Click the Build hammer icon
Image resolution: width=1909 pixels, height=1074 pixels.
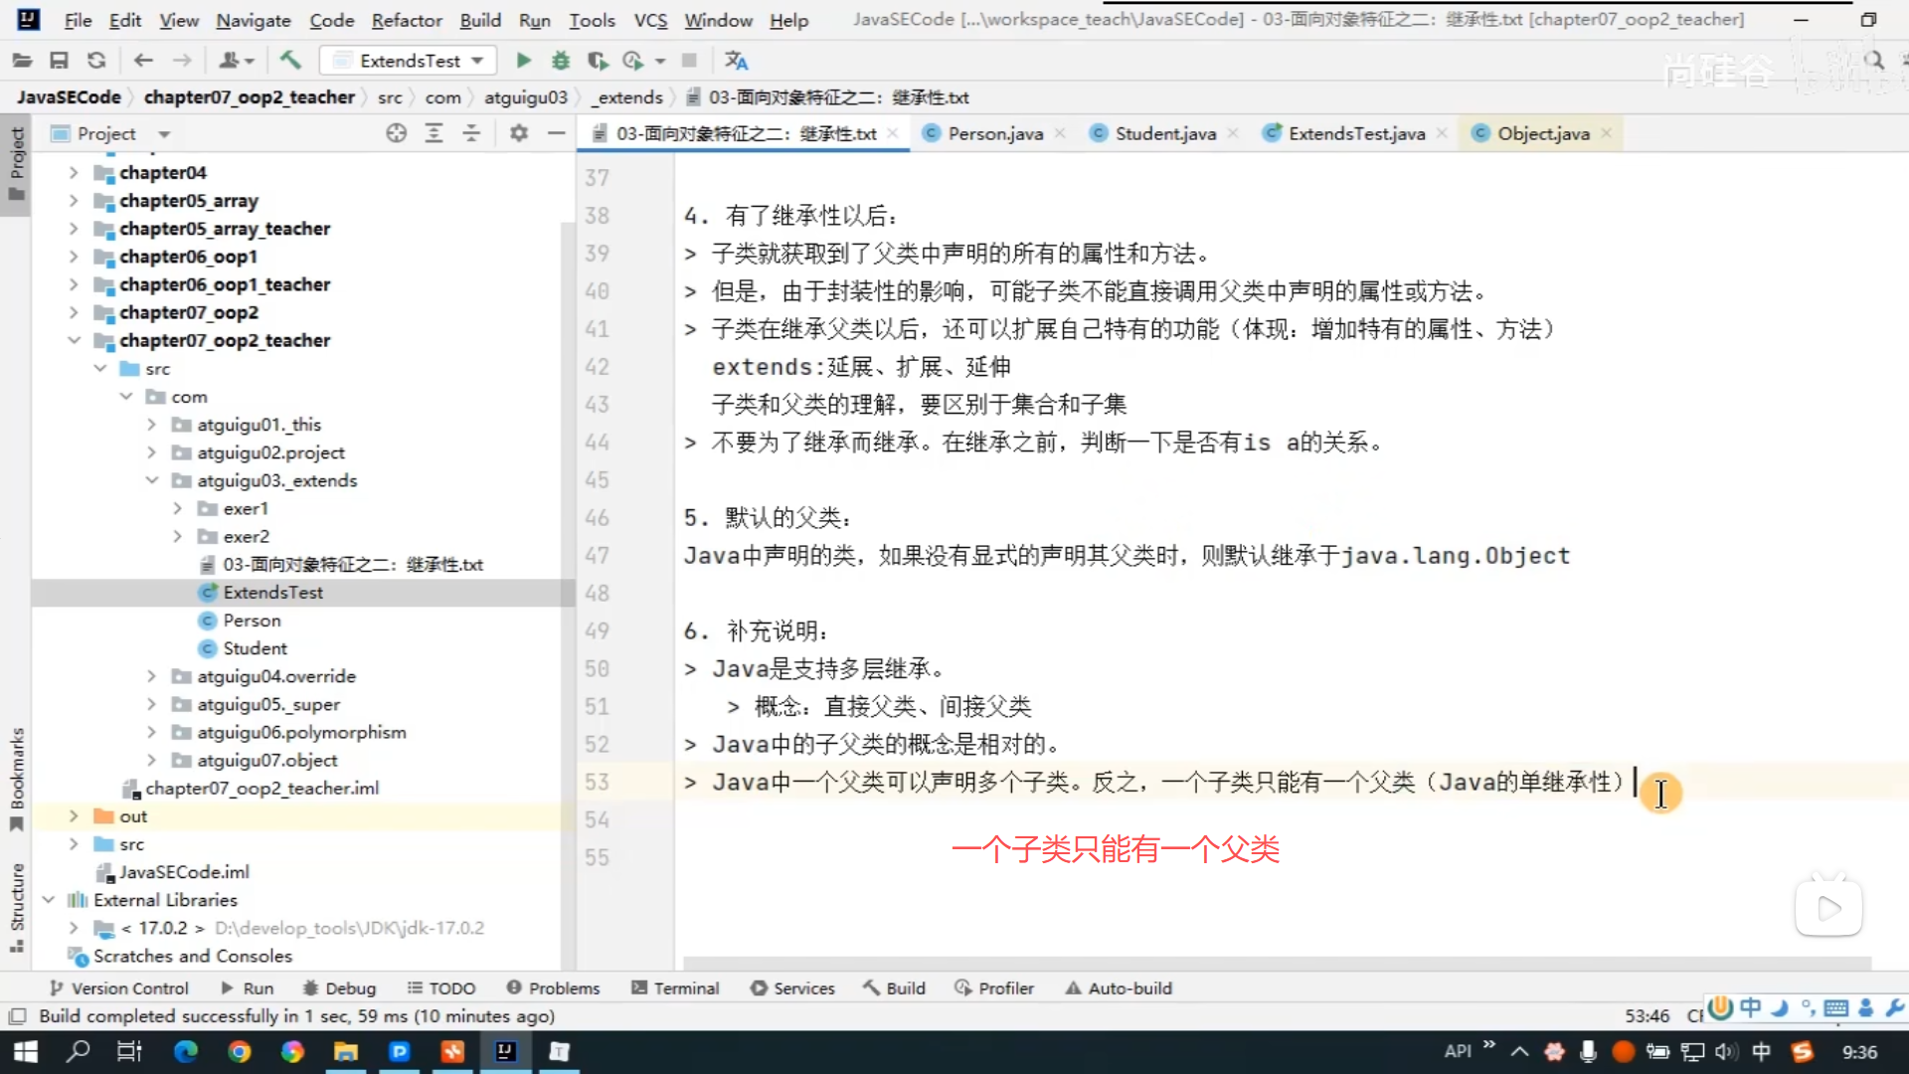(290, 61)
